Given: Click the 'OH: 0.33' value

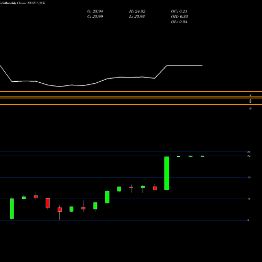Looking at the screenshot, I should pos(179,17).
